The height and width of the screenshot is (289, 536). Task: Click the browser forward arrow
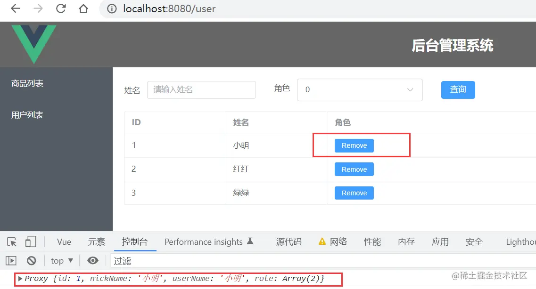[x=38, y=8]
